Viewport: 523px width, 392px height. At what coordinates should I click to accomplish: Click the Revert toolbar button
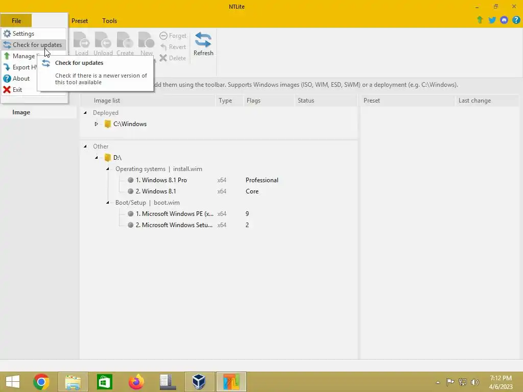tap(173, 47)
